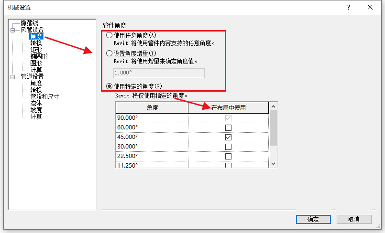This screenshot has width=385, height=233.
Task: Select 坡度 tree item
Action: (x=36, y=110)
